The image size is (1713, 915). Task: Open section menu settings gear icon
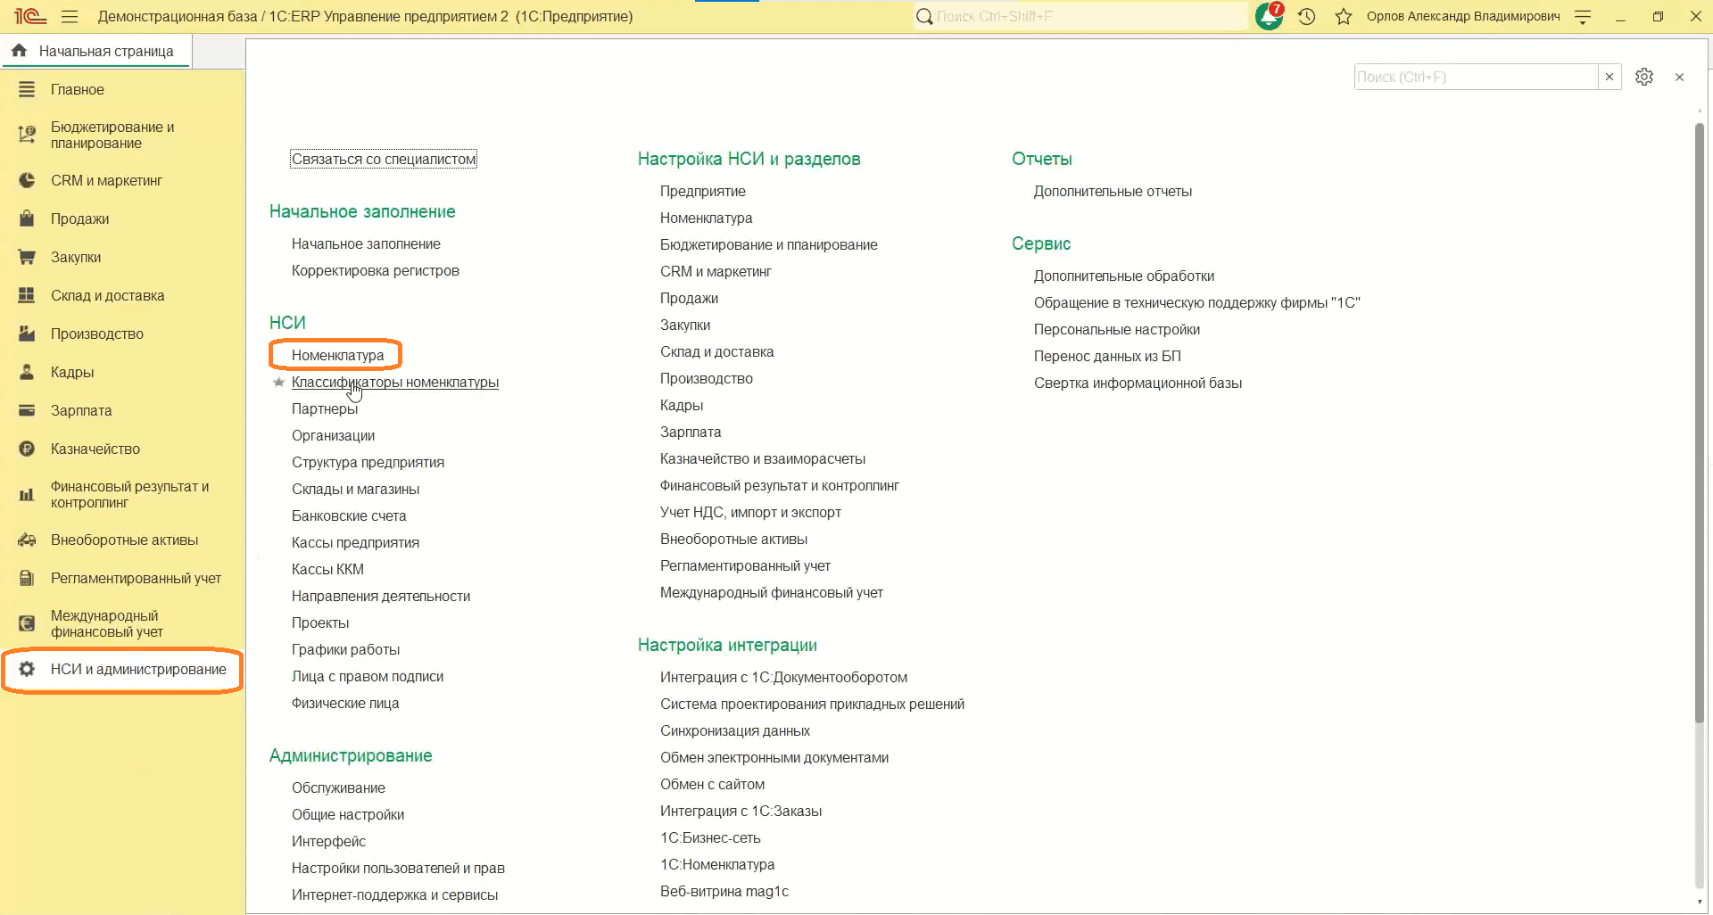[x=1644, y=77]
